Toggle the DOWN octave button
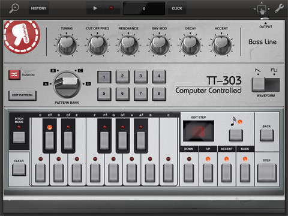The image size is (288, 216). (x=189, y=173)
